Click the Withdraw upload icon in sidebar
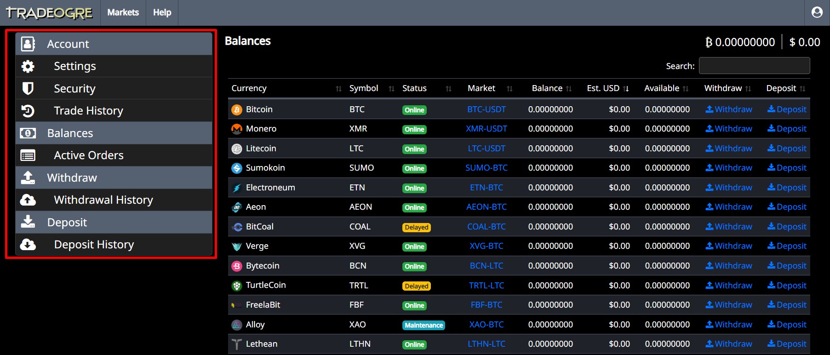Viewport: 830px width, 355px height. [x=28, y=177]
